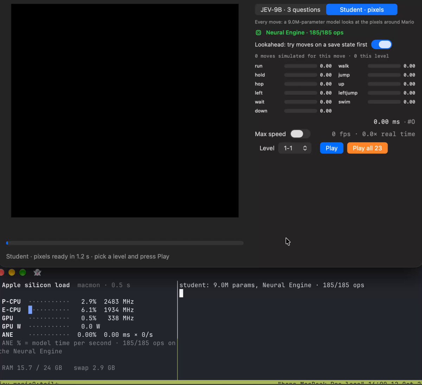Switch to the JEV-9B · 3 questions tab

coord(290,10)
